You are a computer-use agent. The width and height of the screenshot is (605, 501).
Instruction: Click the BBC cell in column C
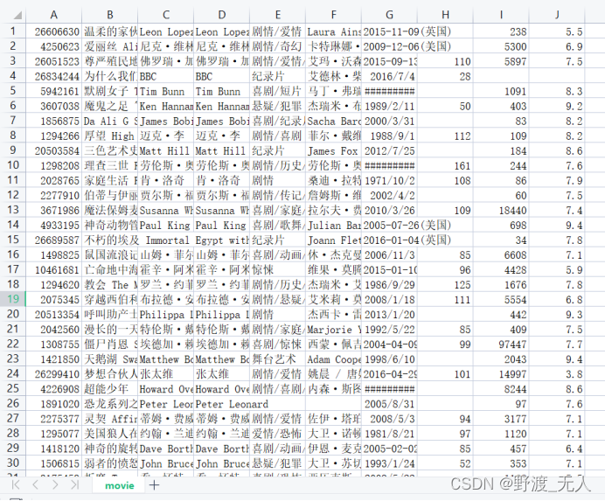(165, 76)
